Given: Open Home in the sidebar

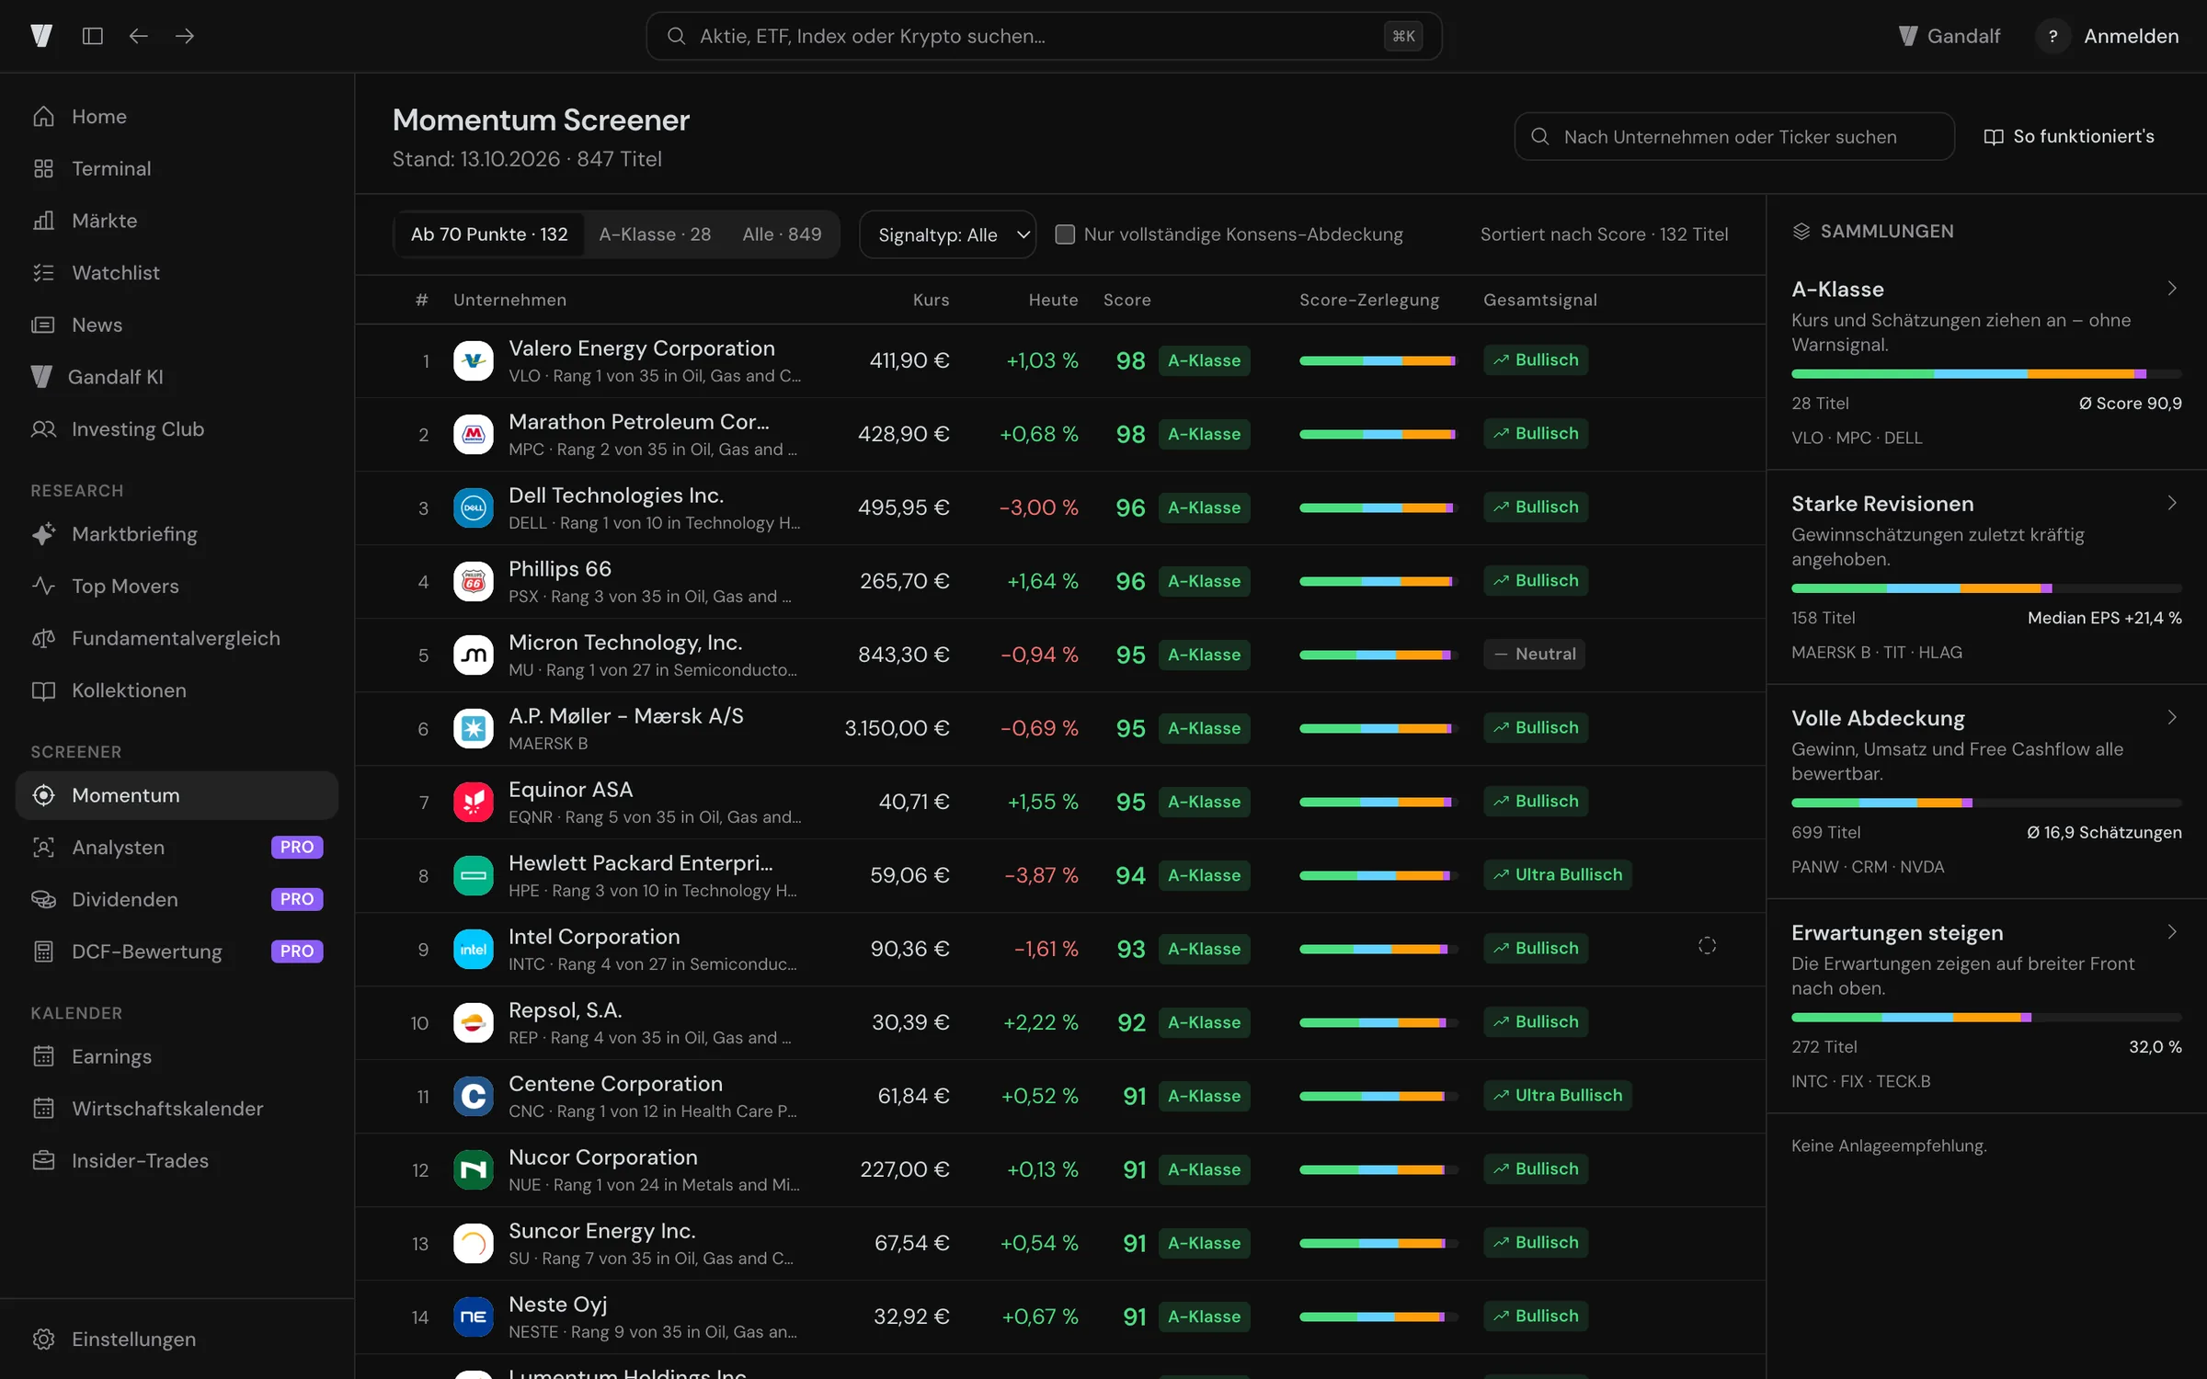Looking at the screenshot, I should coord(177,117).
